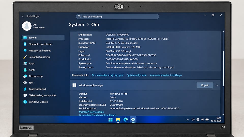
Task: Click System in the breadcrumb heading
Action: click(x=77, y=25)
